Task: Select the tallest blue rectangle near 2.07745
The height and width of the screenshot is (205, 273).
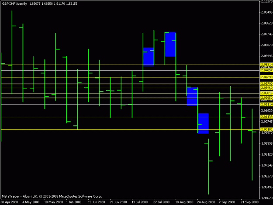Action: 170,44
